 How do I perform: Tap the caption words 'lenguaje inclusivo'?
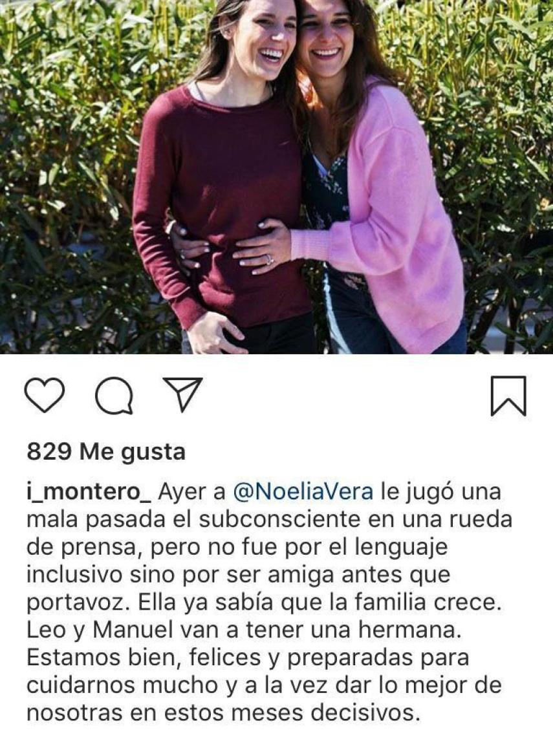pos(237,561)
